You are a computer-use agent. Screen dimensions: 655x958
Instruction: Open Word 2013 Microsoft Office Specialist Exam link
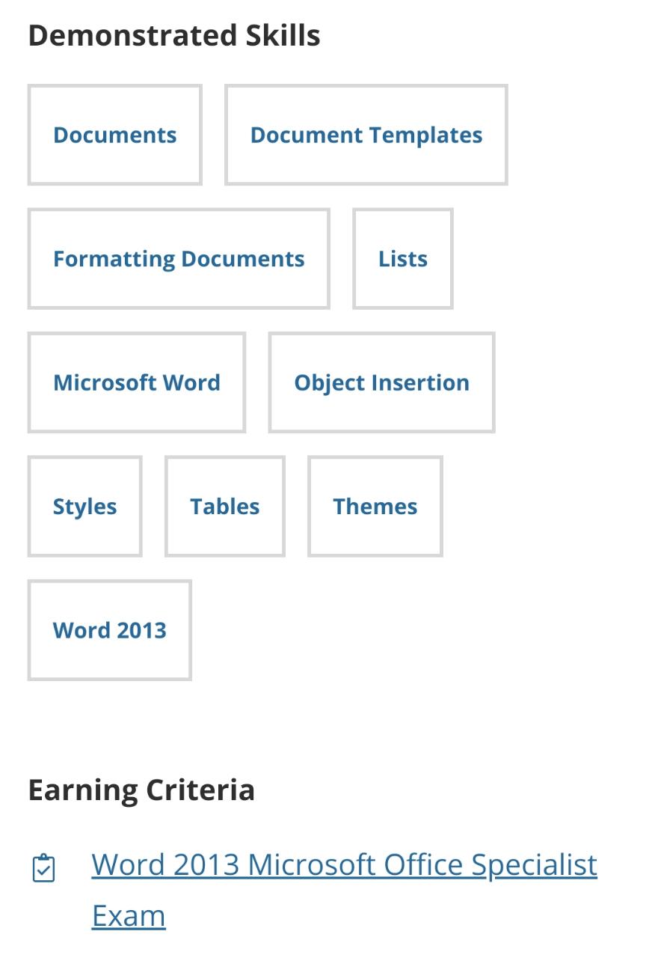point(344,865)
